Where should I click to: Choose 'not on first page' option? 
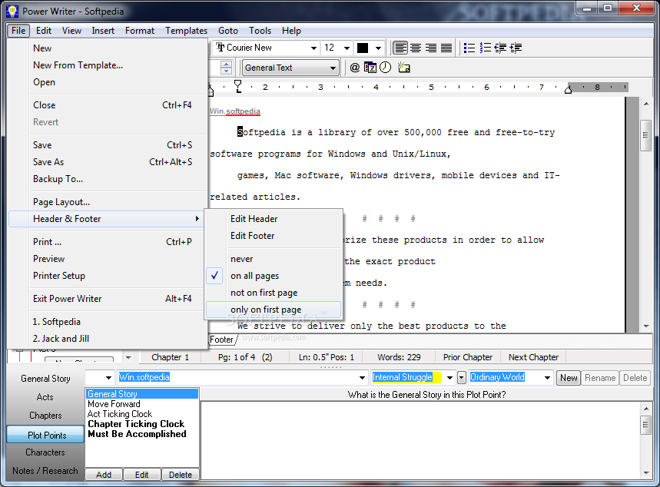click(x=264, y=293)
